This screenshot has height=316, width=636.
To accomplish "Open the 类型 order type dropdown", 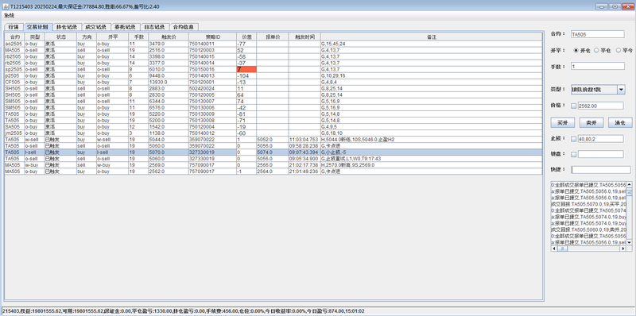I will click(621, 90).
